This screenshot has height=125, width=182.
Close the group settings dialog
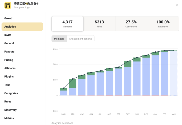point(177,6)
